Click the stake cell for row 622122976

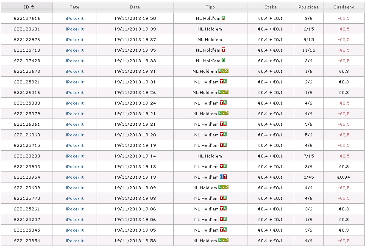pyautogui.click(x=270, y=39)
